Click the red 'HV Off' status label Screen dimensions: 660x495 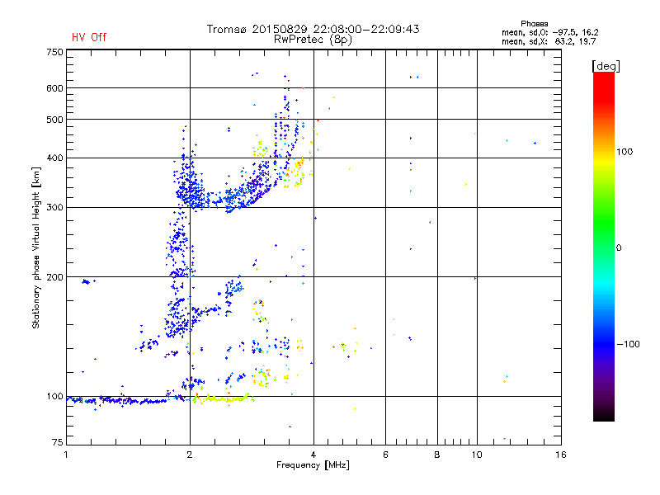[89, 37]
